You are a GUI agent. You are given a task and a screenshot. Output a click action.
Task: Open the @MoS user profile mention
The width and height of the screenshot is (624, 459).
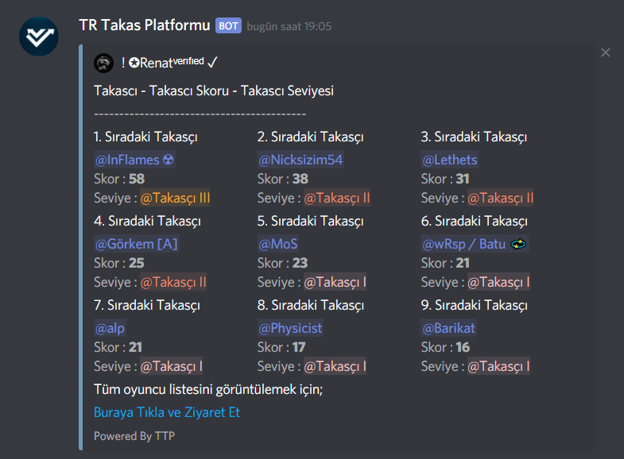(278, 244)
